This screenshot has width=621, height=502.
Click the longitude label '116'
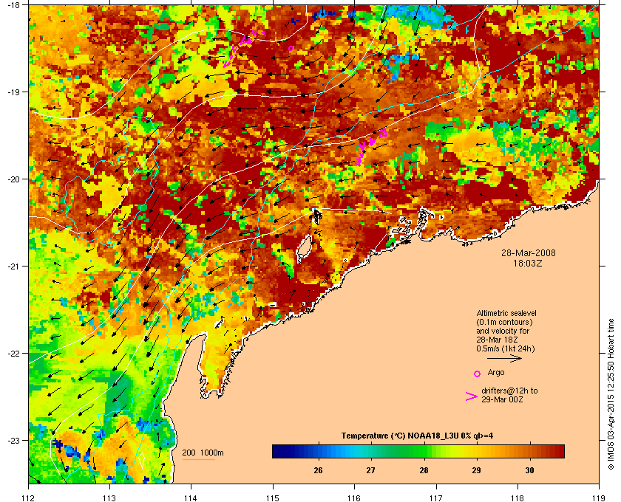click(354, 498)
